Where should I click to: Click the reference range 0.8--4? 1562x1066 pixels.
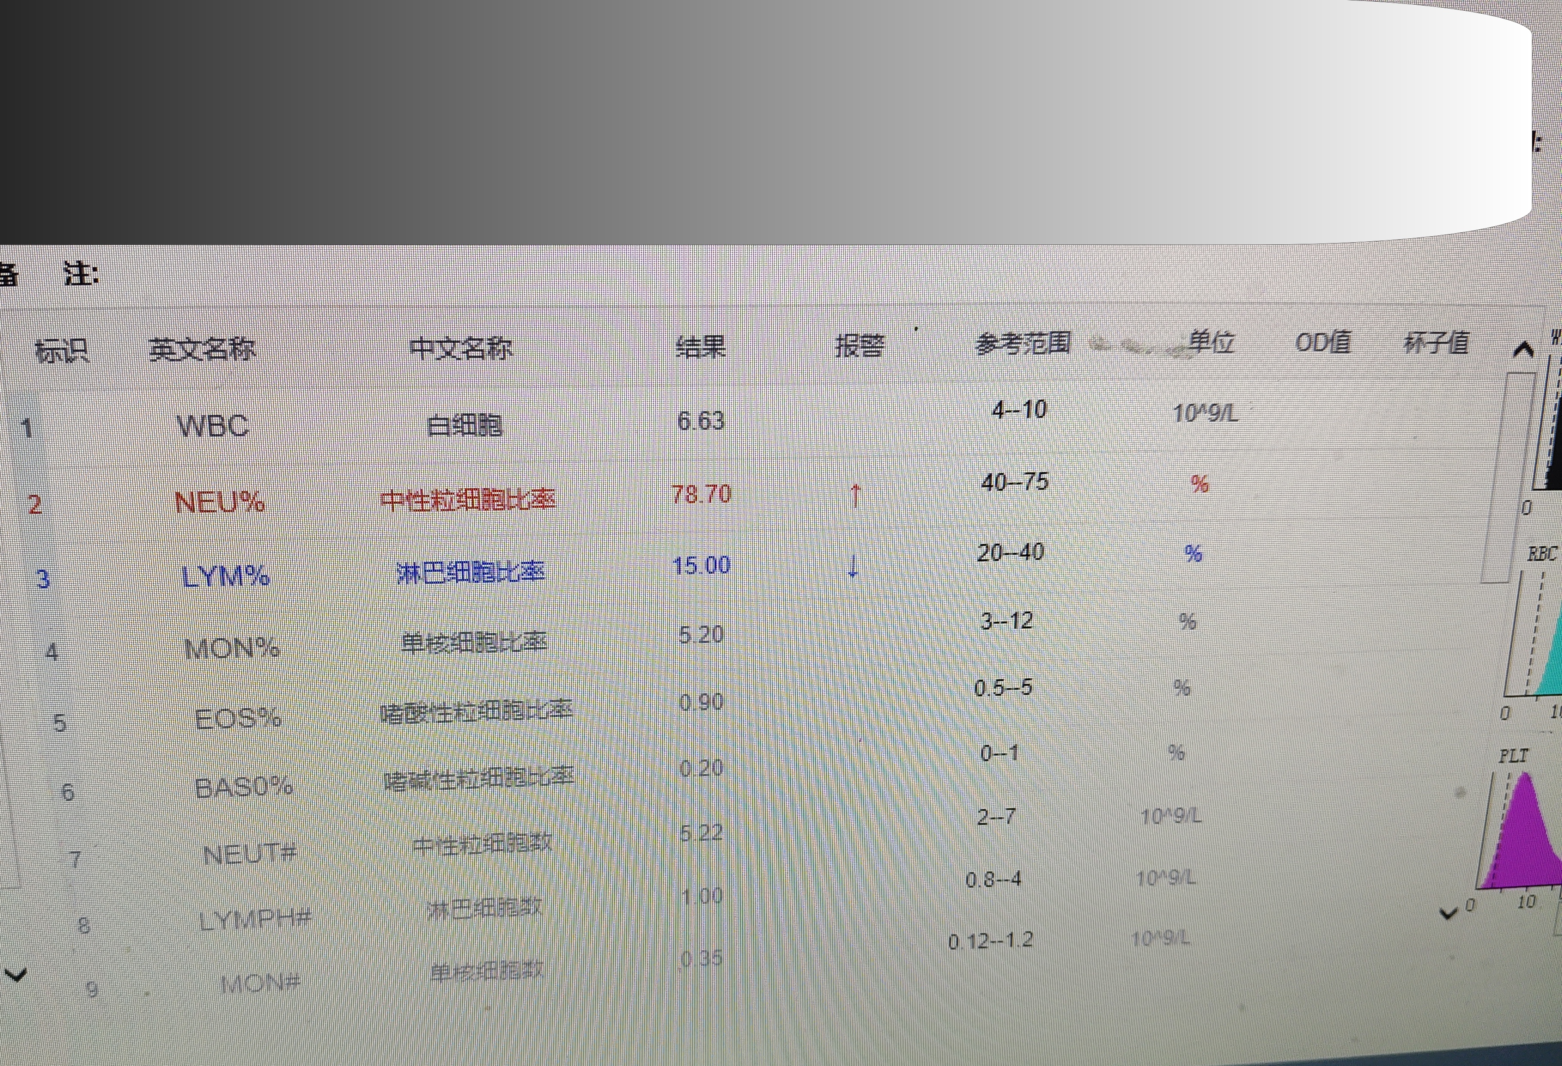[994, 880]
